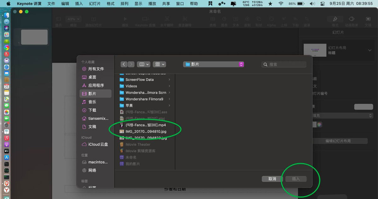
Task: Open the 格式 menu in the menu bar
Action: click(111, 4)
